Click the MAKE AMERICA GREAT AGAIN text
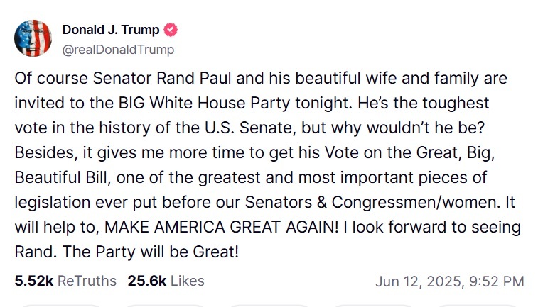This screenshot has height=307, width=538. tap(221, 228)
